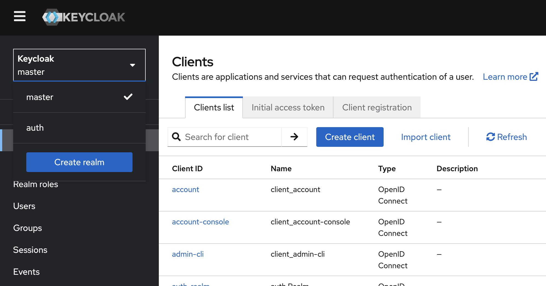Viewport: 546px width, 286px height.
Task: Open Groups in the sidebar
Action: point(27,228)
